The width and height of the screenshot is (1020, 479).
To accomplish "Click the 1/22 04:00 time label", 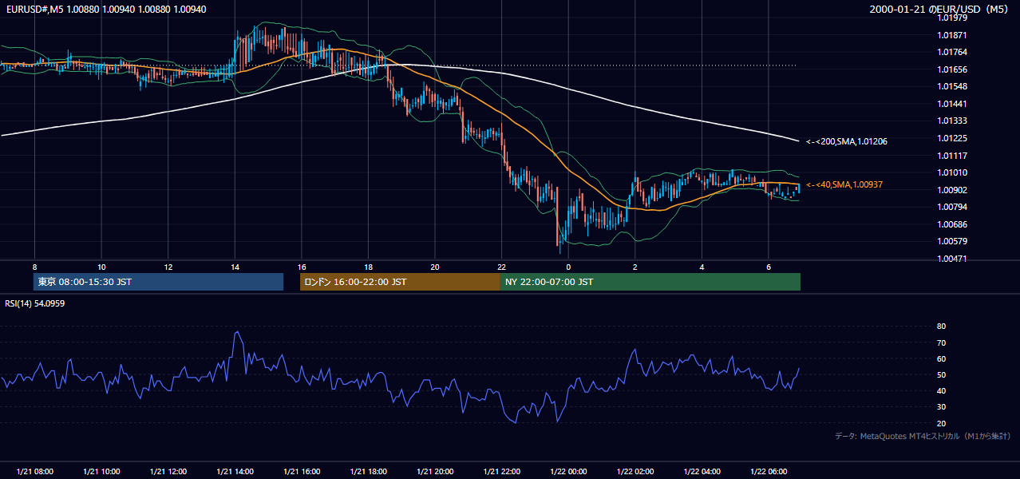I will click(x=702, y=472).
